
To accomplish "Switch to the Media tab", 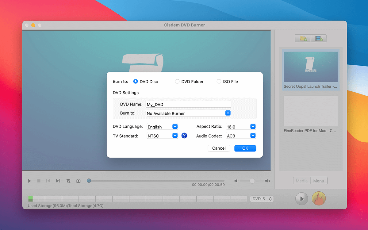I will point(302,181).
